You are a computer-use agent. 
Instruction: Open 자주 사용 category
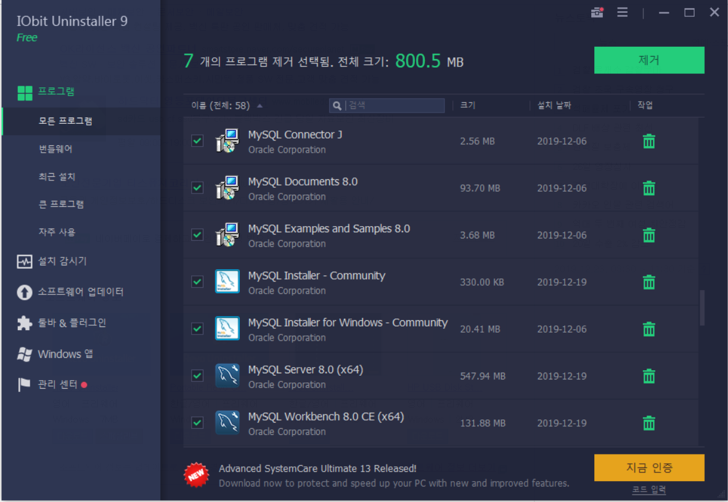(x=57, y=232)
